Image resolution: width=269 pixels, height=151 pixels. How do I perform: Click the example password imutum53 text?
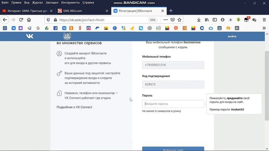[237, 109]
